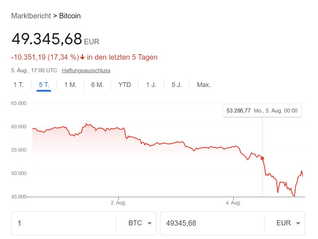Show the YTD chart range
The image size is (318, 239).
(125, 85)
